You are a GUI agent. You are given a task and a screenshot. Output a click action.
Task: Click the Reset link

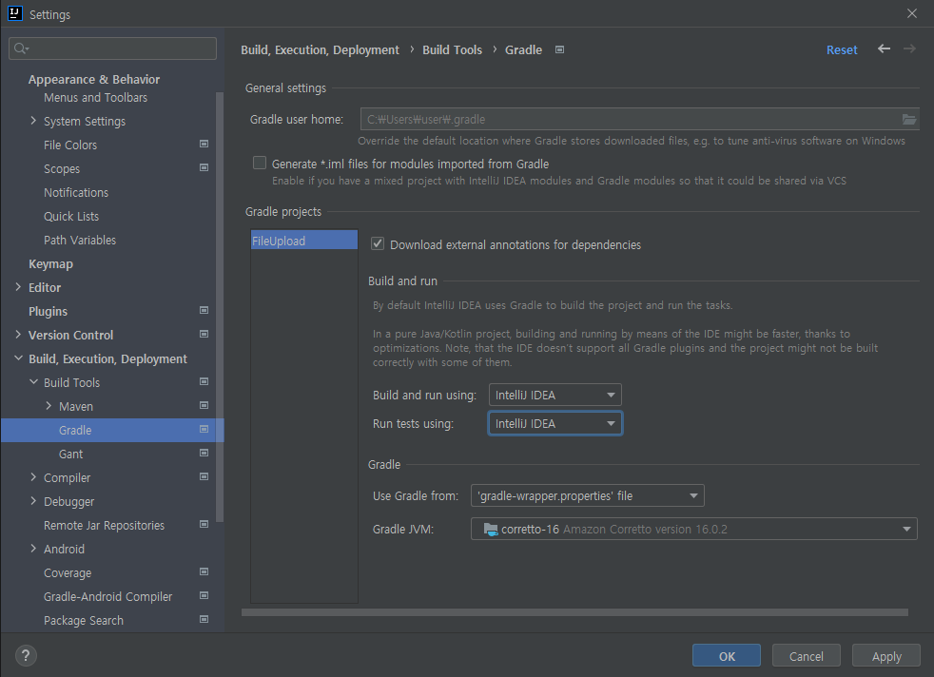842,50
